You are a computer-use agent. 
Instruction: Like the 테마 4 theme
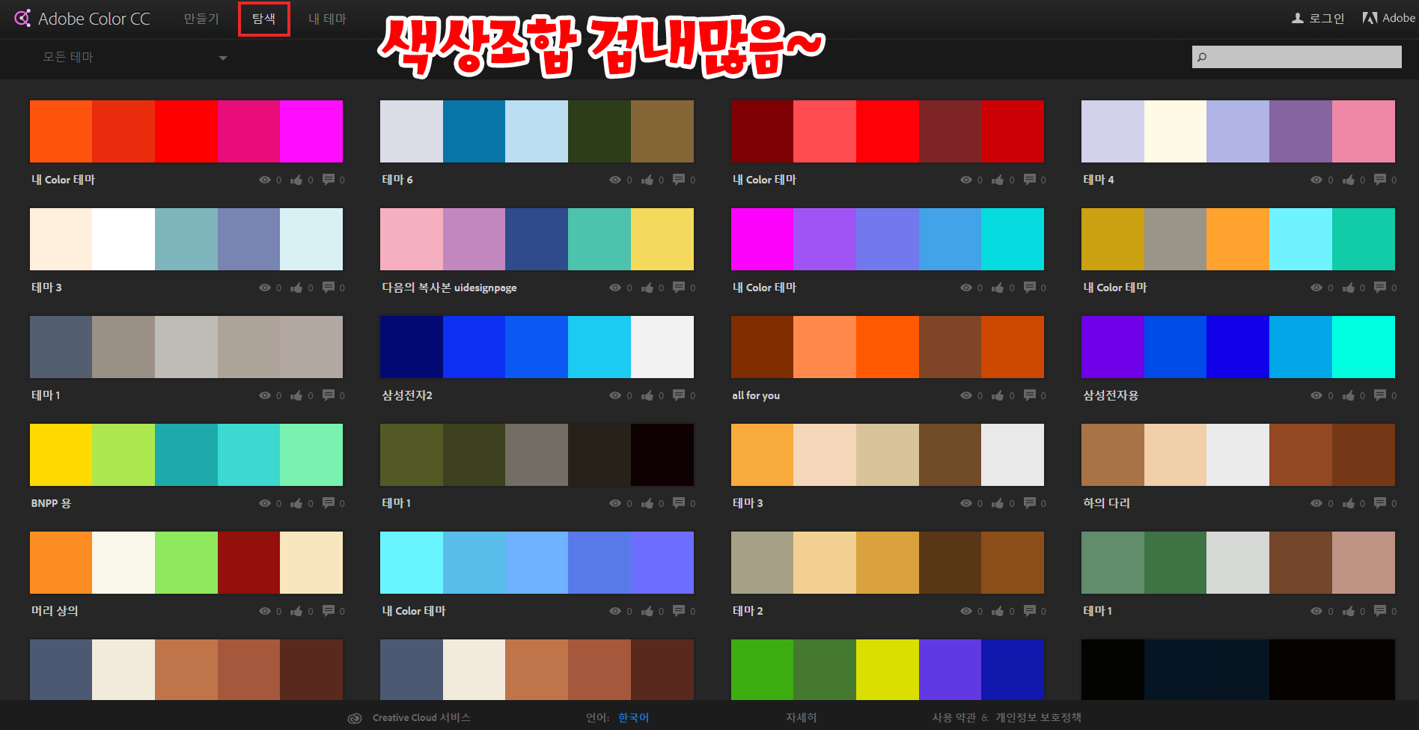coord(1350,180)
